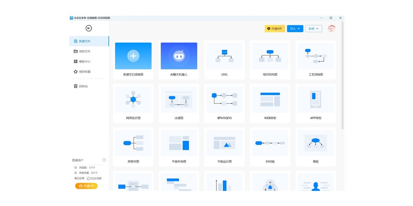
Task: Click the 开通VIP button in top toolbar
Action: (x=275, y=29)
